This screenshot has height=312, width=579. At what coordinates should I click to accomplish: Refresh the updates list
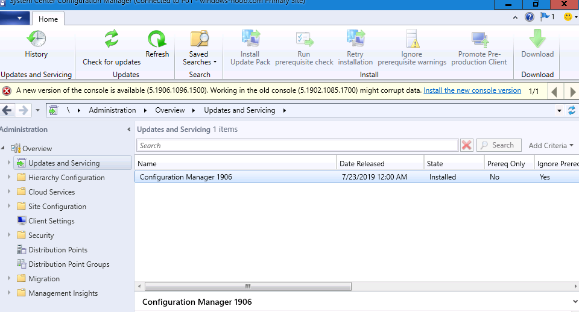157,44
